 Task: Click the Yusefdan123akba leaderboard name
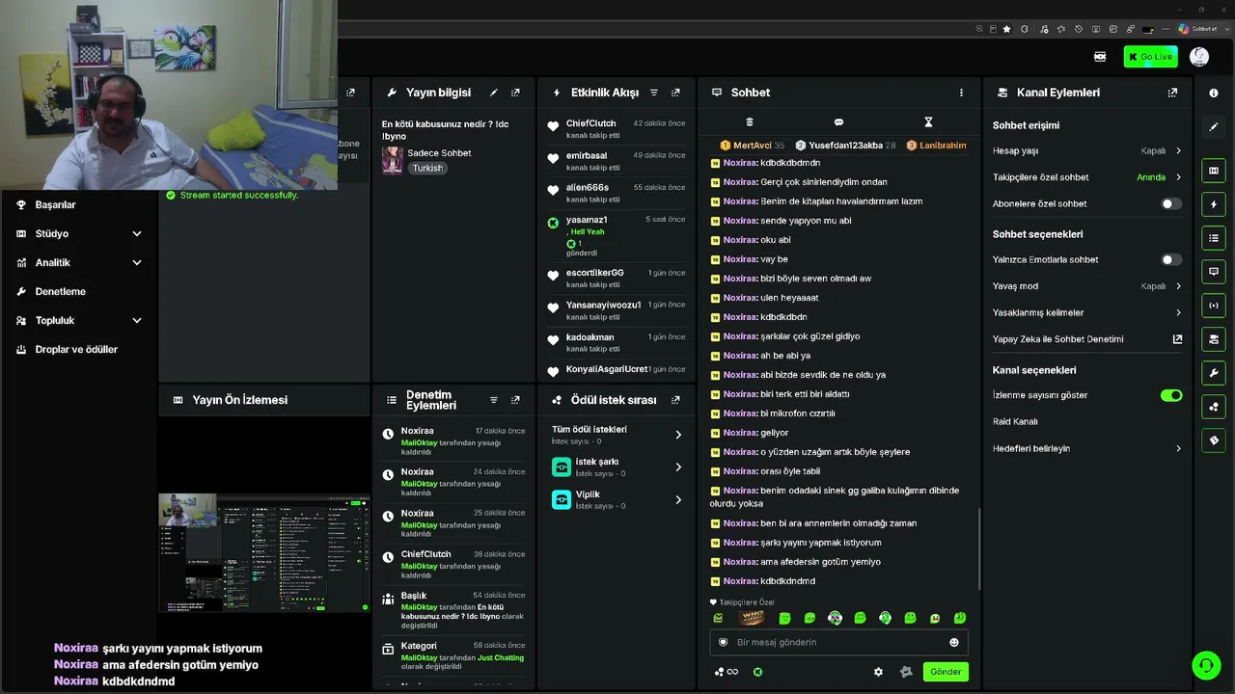coord(846,146)
